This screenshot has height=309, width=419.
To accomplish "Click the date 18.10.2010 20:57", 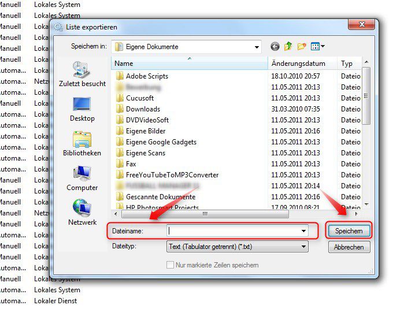I will tap(295, 76).
